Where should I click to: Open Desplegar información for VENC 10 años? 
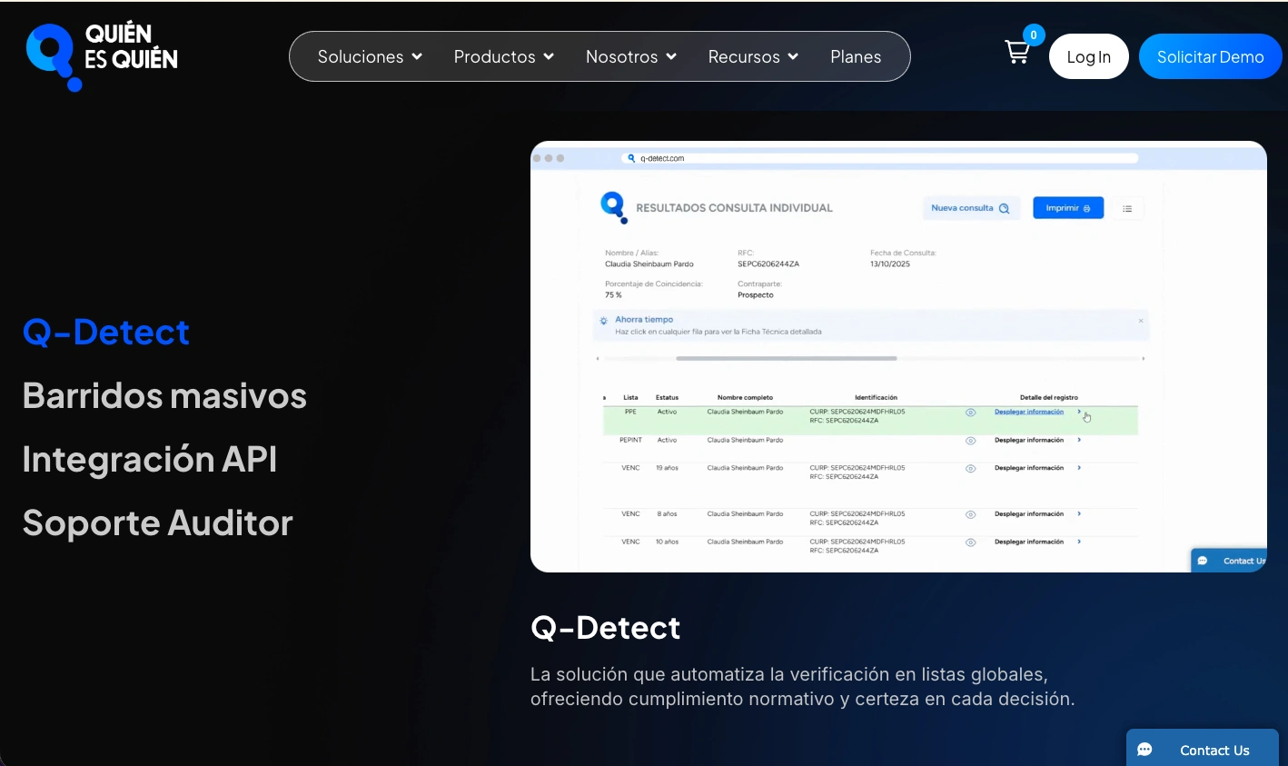[1029, 542]
